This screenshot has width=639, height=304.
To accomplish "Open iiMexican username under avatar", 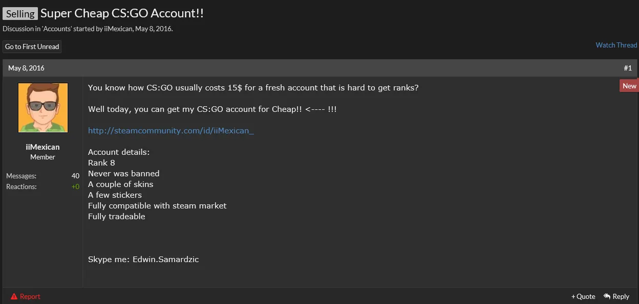I will pos(43,147).
